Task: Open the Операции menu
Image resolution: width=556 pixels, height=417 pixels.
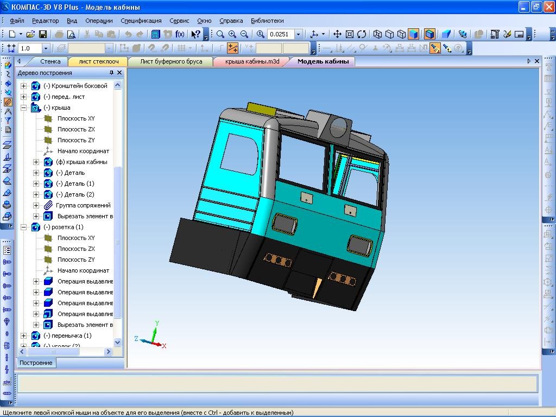Action: (99, 21)
